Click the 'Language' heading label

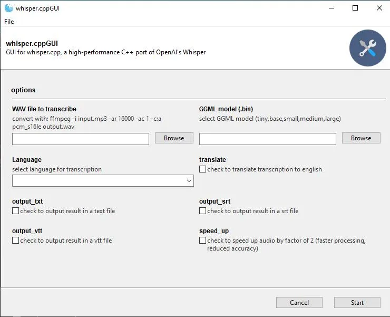point(27,160)
